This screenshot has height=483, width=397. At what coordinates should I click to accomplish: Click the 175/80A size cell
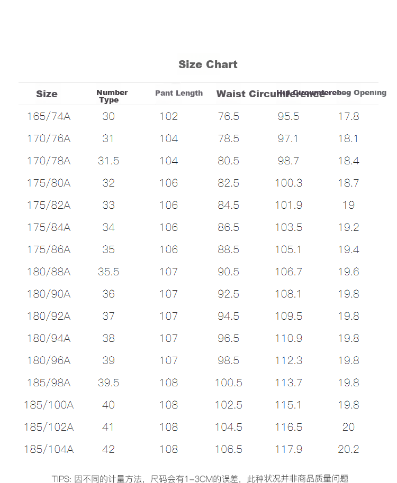(x=49, y=183)
